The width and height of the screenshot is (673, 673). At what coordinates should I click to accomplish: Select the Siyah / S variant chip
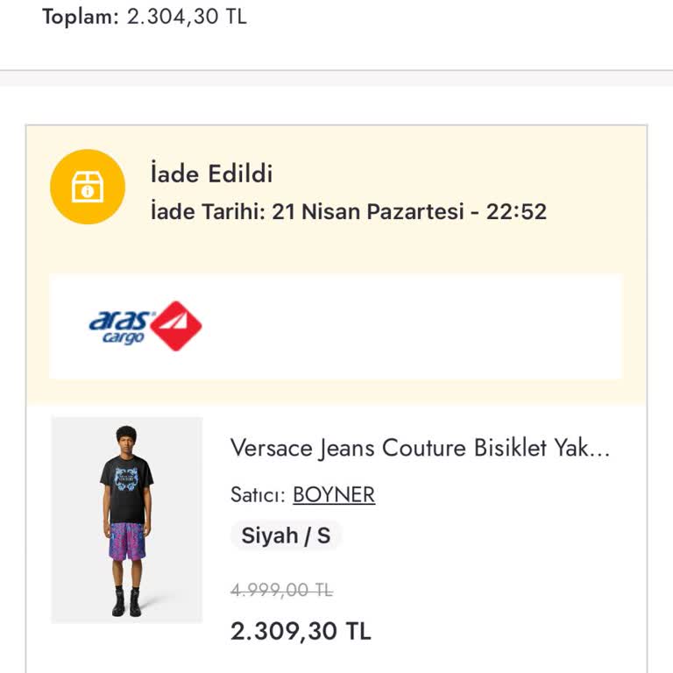[286, 535]
